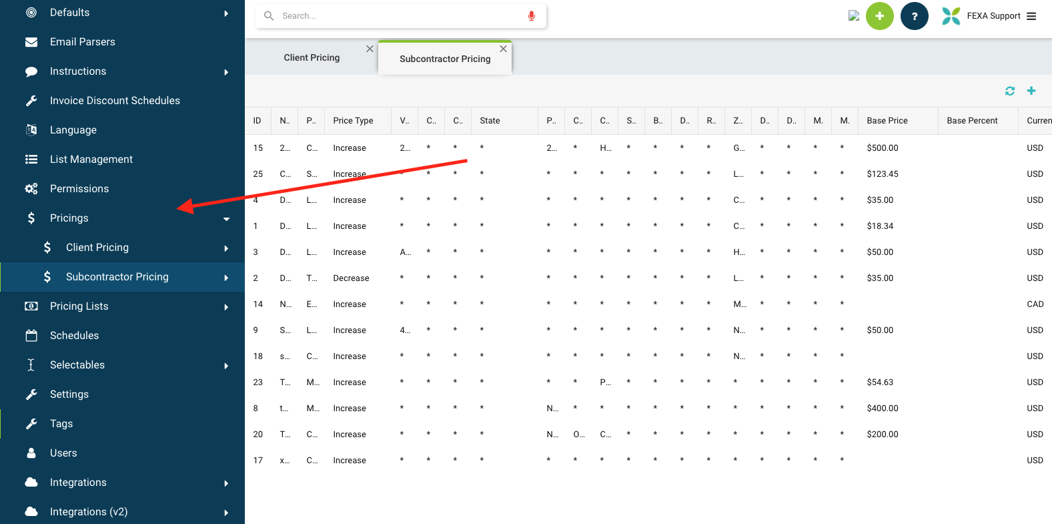Open Invoice Discount Schedules in sidebar
The height and width of the screenshot is (524, 1052).
115,101
